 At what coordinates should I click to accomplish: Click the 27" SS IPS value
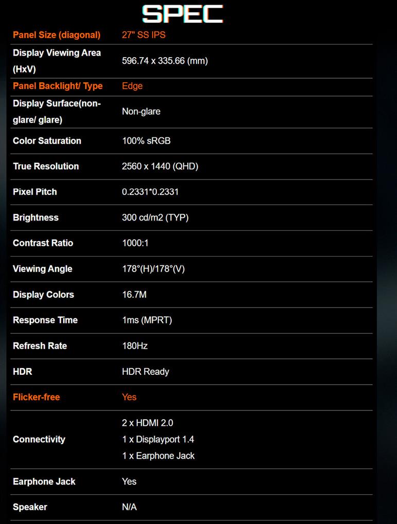click(x=143, y=35)
